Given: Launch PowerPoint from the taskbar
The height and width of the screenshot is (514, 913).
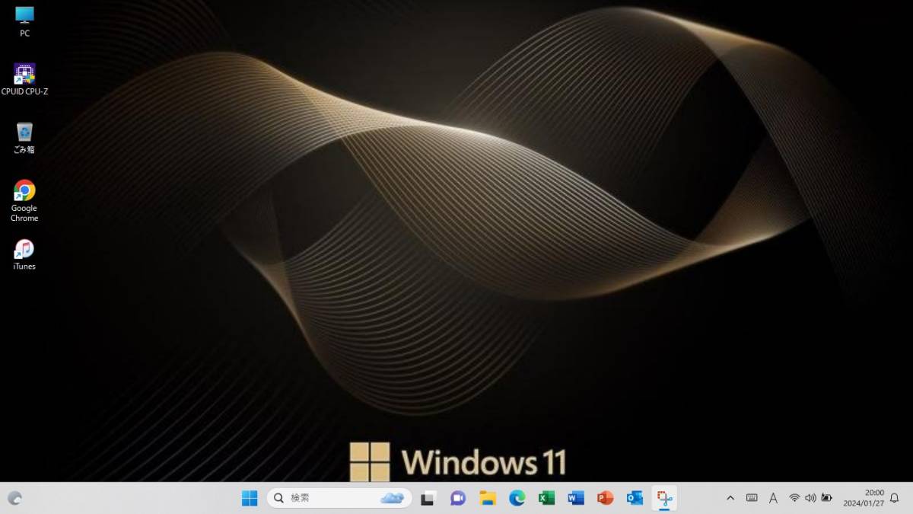Looking at the screenshot, I should [605, 498].
